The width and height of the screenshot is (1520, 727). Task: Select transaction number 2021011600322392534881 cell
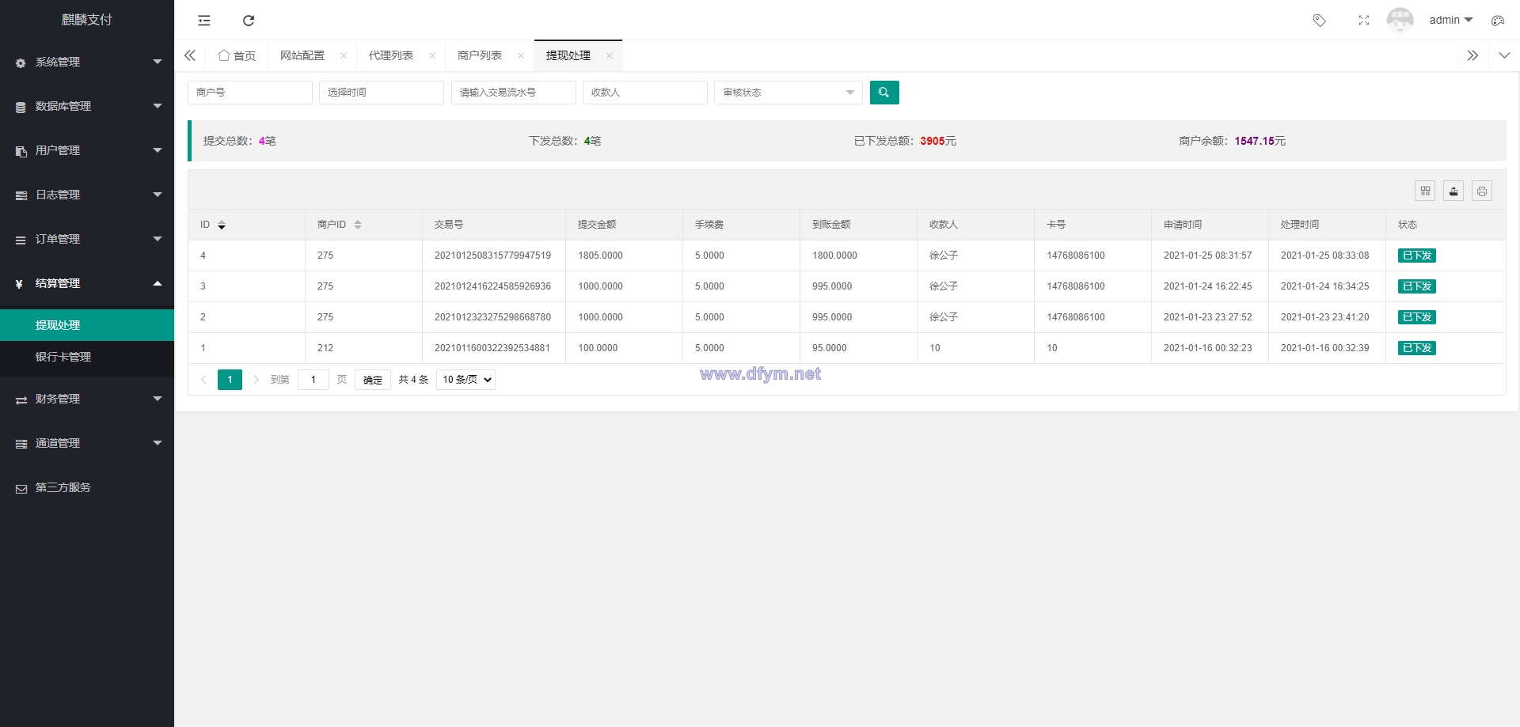(493, 348)
